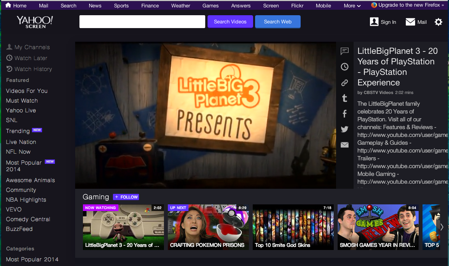
Task: Open NBA Highlights in sidebar
Action: (26, 200)
